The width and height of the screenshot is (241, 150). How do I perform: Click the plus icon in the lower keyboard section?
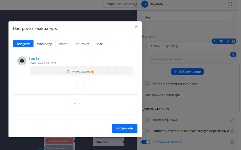[x=75, y=103]
